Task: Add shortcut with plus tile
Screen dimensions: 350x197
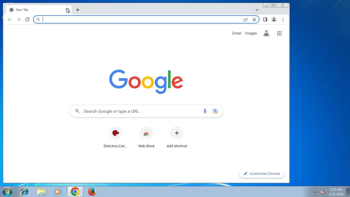Action: click(177, 138)
